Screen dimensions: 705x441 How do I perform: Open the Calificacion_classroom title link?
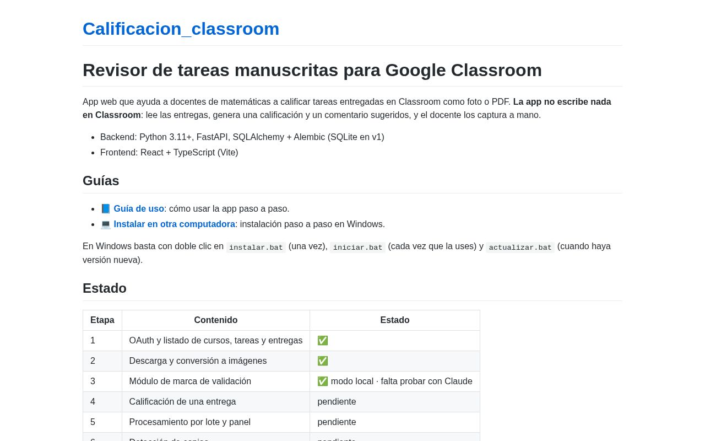pyautogui.click(x=181, y=29)
